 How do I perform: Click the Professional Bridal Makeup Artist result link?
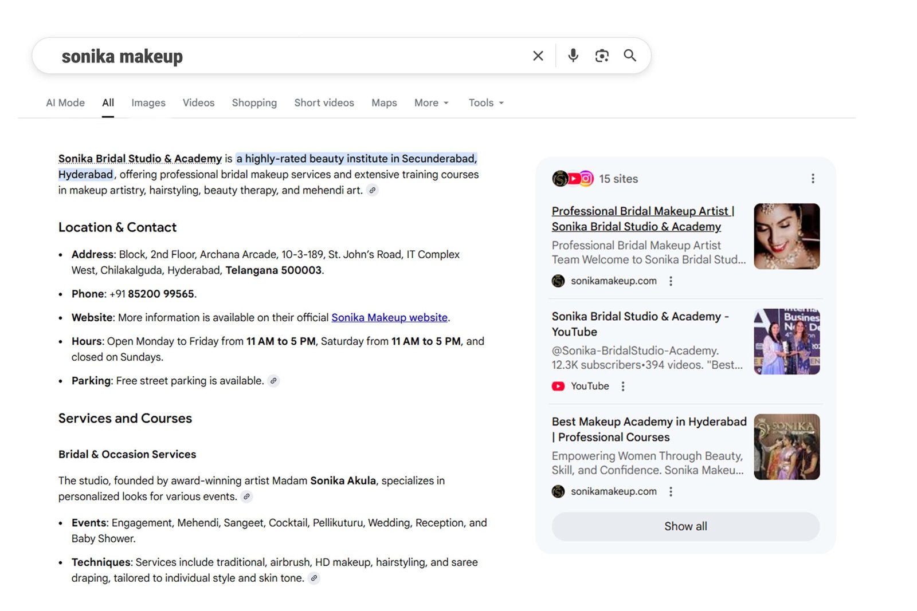[641, 219]
